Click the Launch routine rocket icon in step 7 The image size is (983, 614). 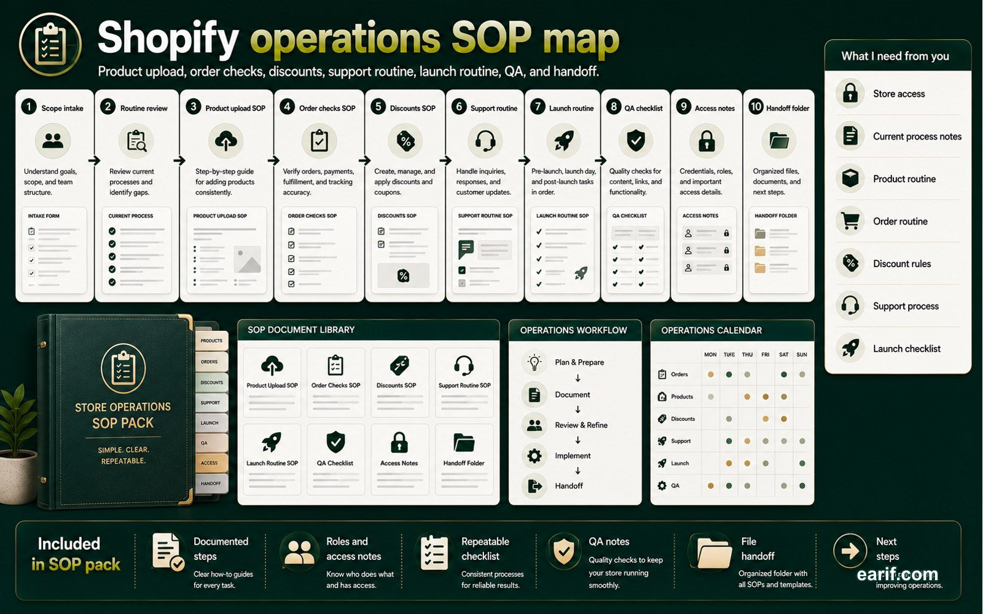pyautogui.click(x=563, y=141)
